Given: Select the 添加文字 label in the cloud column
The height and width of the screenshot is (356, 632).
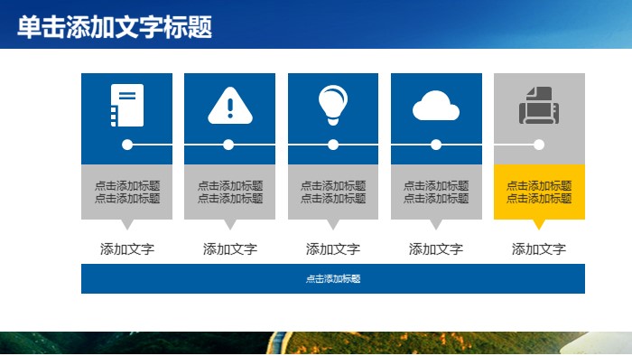Looking at the screenshot, I should [436, 249].
